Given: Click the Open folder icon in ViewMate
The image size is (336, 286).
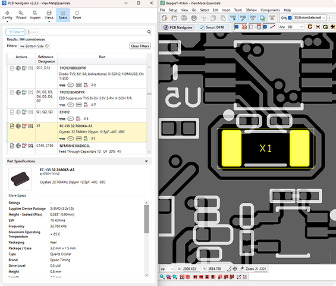Looking at the screenshot, I should click(x=174, y=18).
